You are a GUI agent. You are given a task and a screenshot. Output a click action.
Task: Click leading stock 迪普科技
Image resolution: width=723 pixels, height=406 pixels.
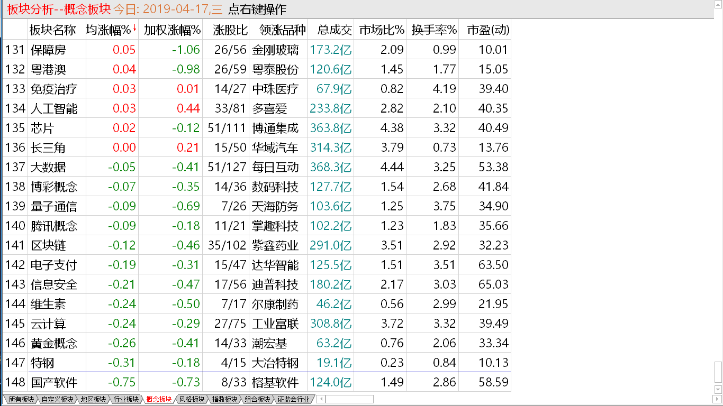pos(275,284)
